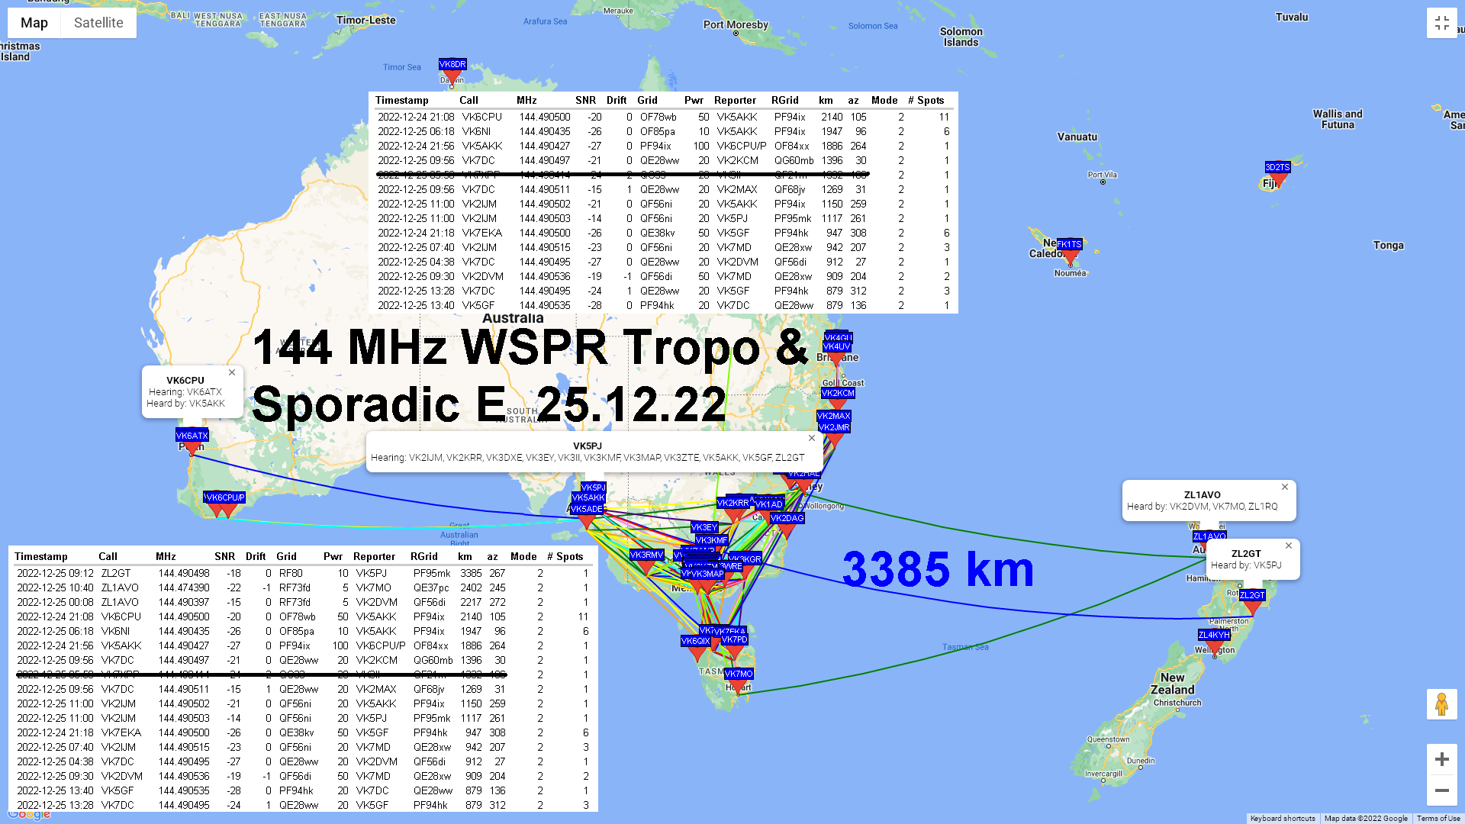Screen dimensions: 1465x824
Task: Close the ZL1AVO info popup
Action: (x=1285, y=487)
